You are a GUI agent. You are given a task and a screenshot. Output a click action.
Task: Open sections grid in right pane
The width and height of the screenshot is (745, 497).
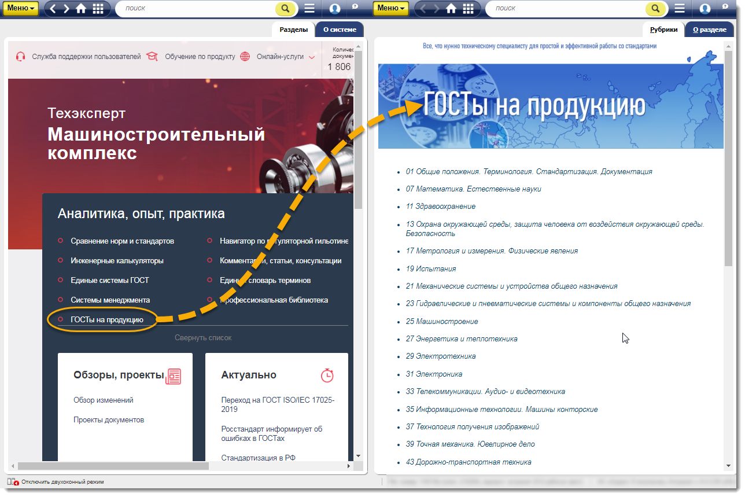point(468,9)
